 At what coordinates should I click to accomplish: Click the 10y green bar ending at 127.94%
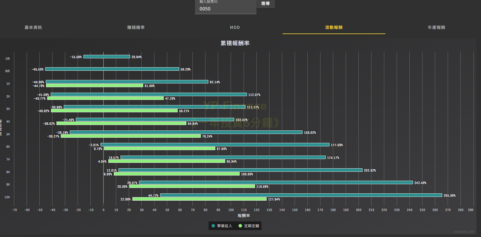point(199,199)
